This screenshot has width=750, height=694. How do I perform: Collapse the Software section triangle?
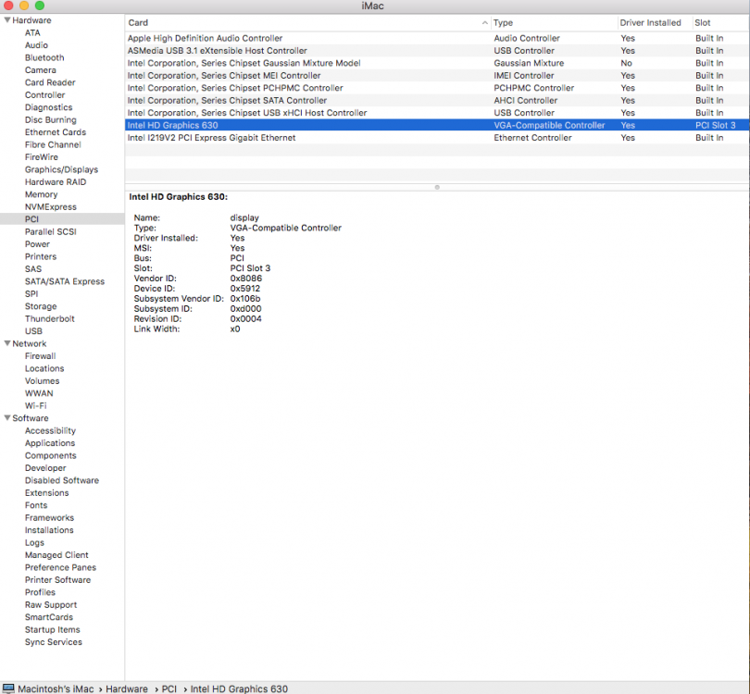pos(7,417)
